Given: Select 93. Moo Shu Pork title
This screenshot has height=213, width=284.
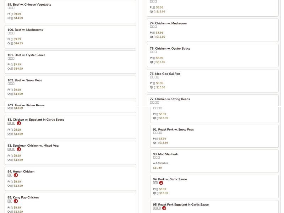Looking at the screenshot, I should tap(165, 154).
